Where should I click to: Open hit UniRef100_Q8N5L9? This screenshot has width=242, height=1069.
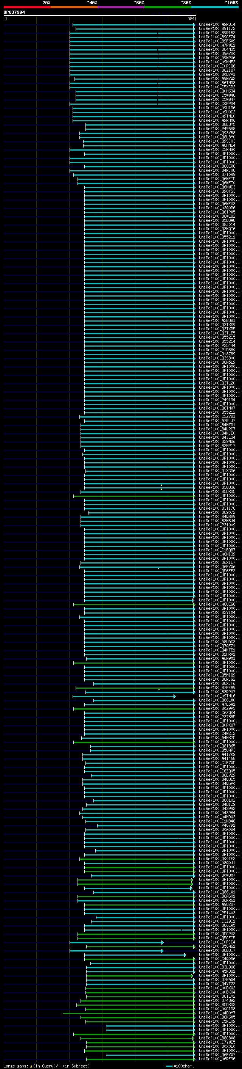coord(217,362)
